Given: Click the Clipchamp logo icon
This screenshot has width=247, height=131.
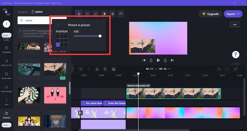Looking at the screenshot, I should [x=7, y=12].
